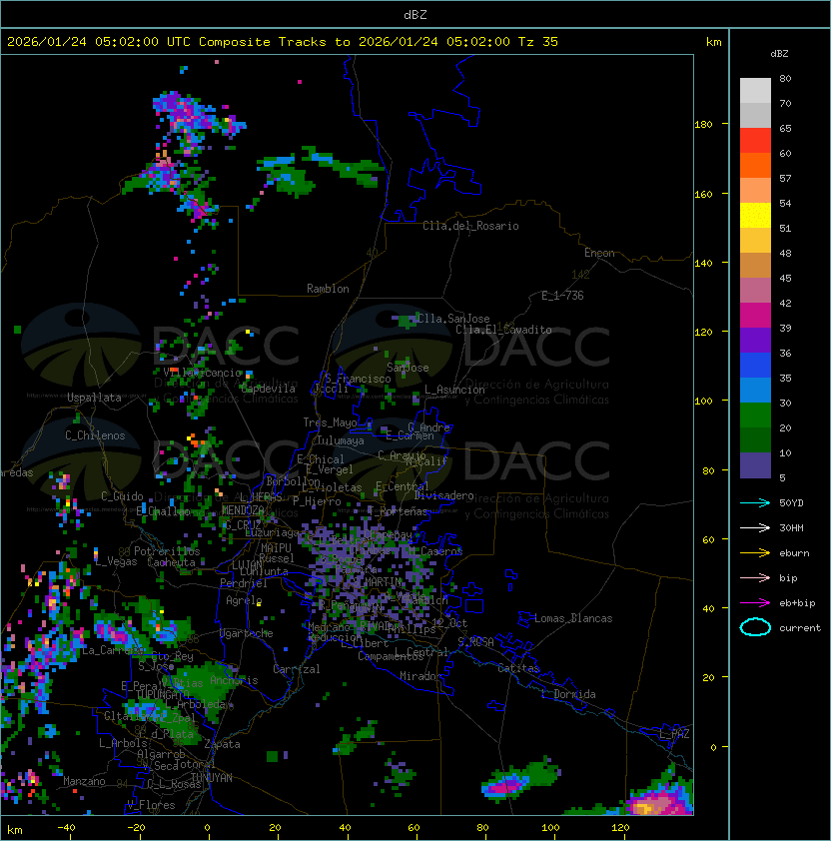Click the Potrerillos map label

[x=167, y=551]
